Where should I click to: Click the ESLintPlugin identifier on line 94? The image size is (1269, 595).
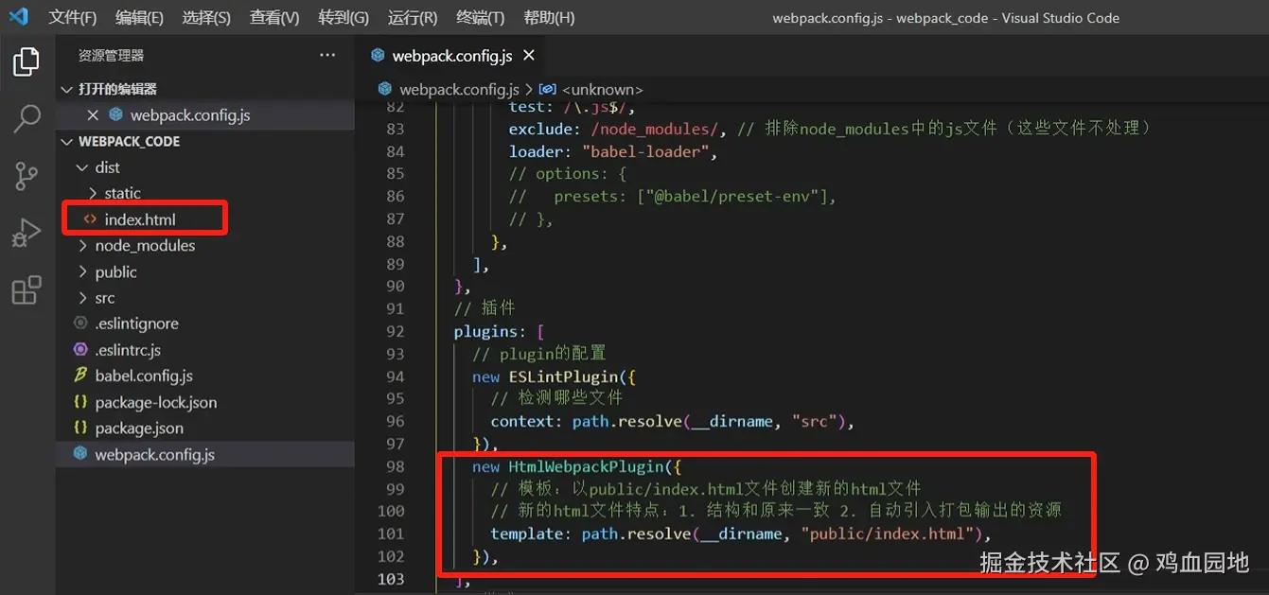tap(562, 376)
